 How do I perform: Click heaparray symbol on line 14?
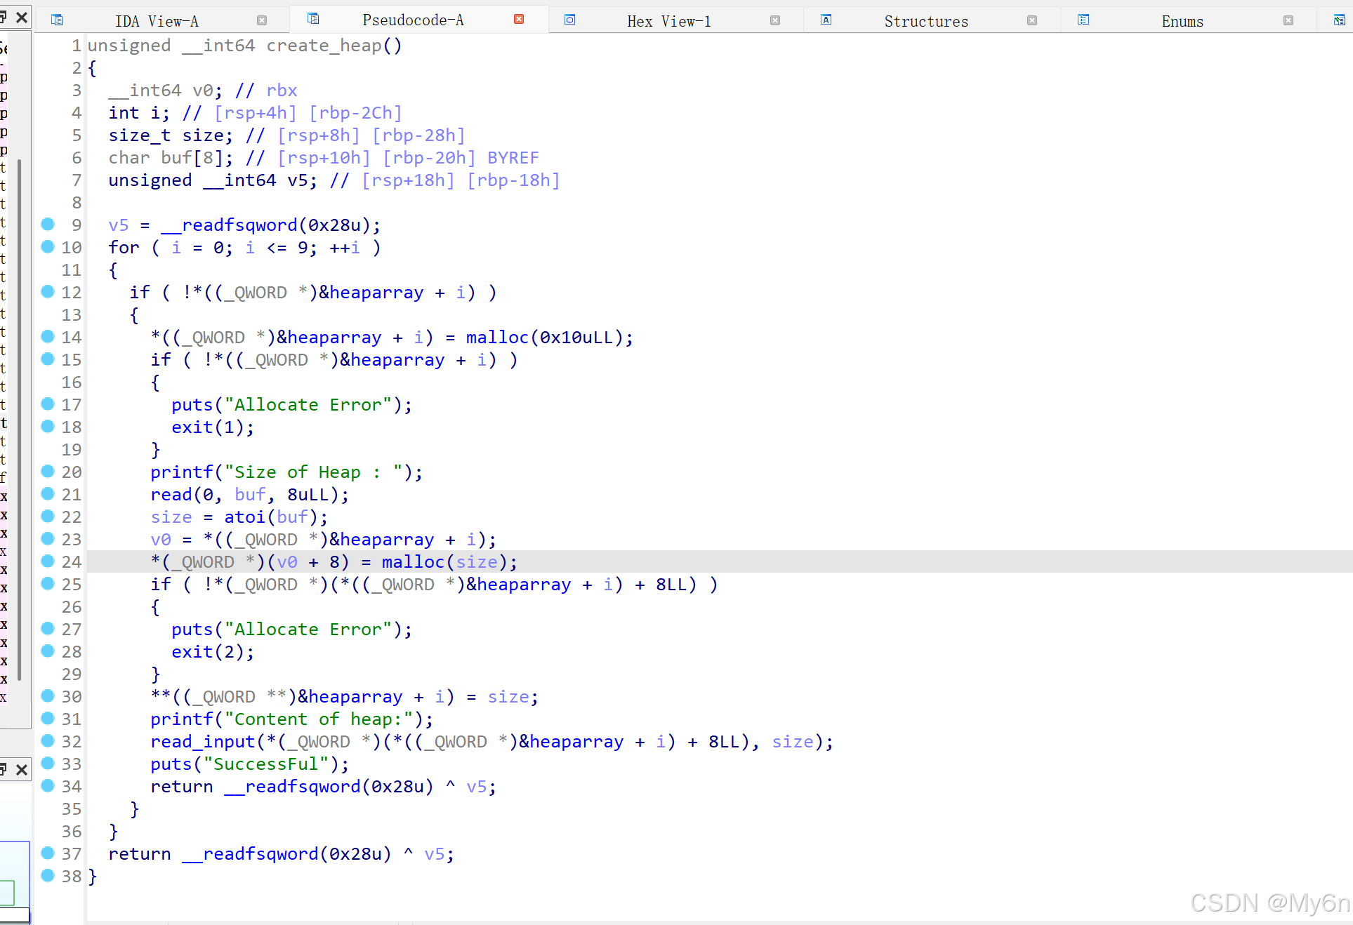click(334, 338)
